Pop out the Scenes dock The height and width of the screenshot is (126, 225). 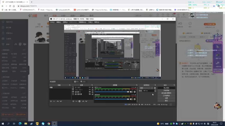[70, 85]
